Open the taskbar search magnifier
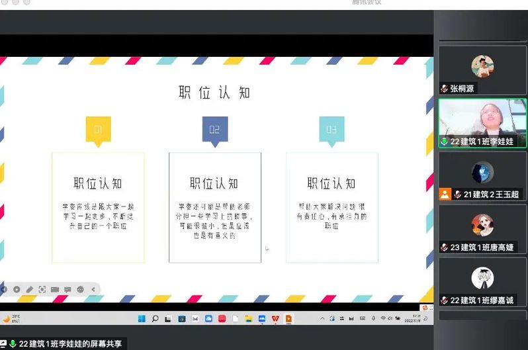Image resolution: width=528 pixels, height=350 pixels. click(x=155, y=318)
